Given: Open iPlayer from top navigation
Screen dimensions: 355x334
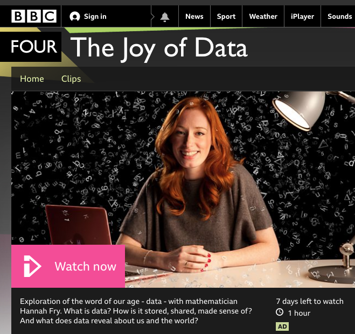Looking at the screenshot, I should tap(302, 17).
